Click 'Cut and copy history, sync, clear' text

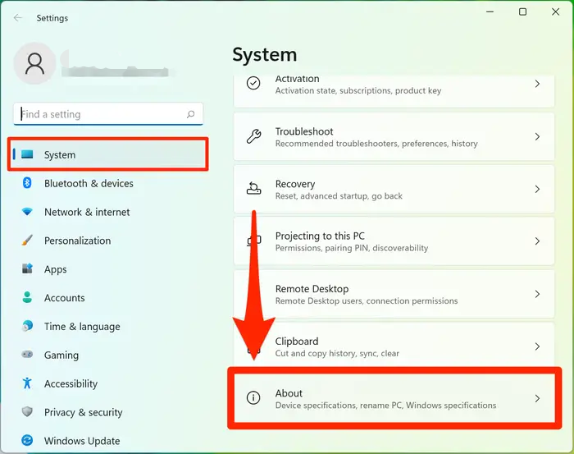(x=337, y=353)
